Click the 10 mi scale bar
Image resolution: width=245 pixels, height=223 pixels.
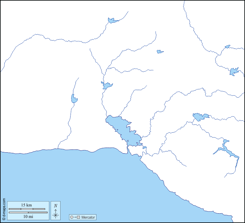click(28, 212)
